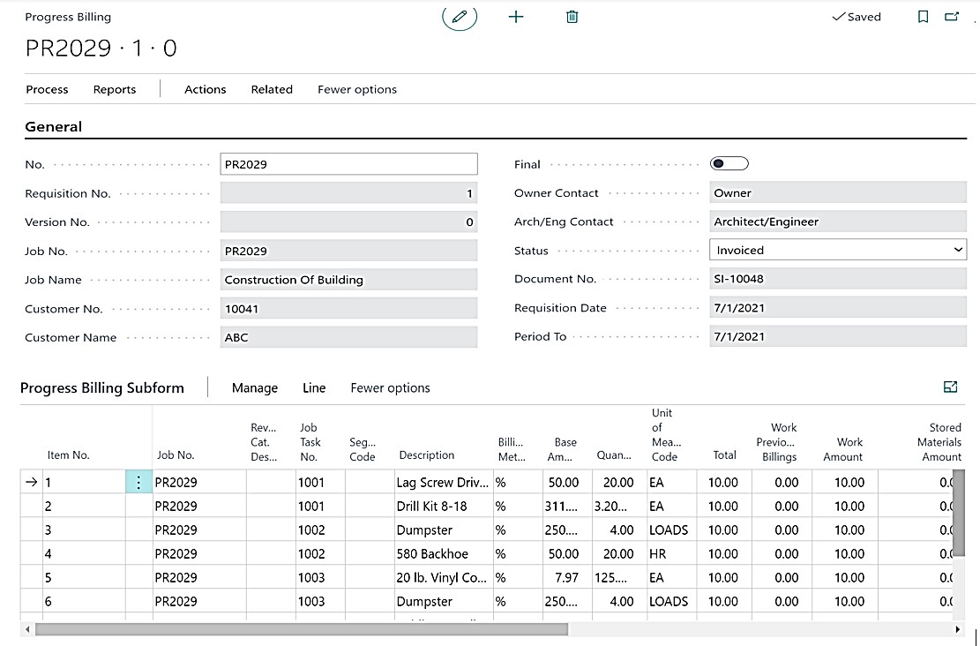Click the horizontal scrollbar thumb
Image resolution: width=980 pixels, height=646 pixels.
(x=300, y=629)
